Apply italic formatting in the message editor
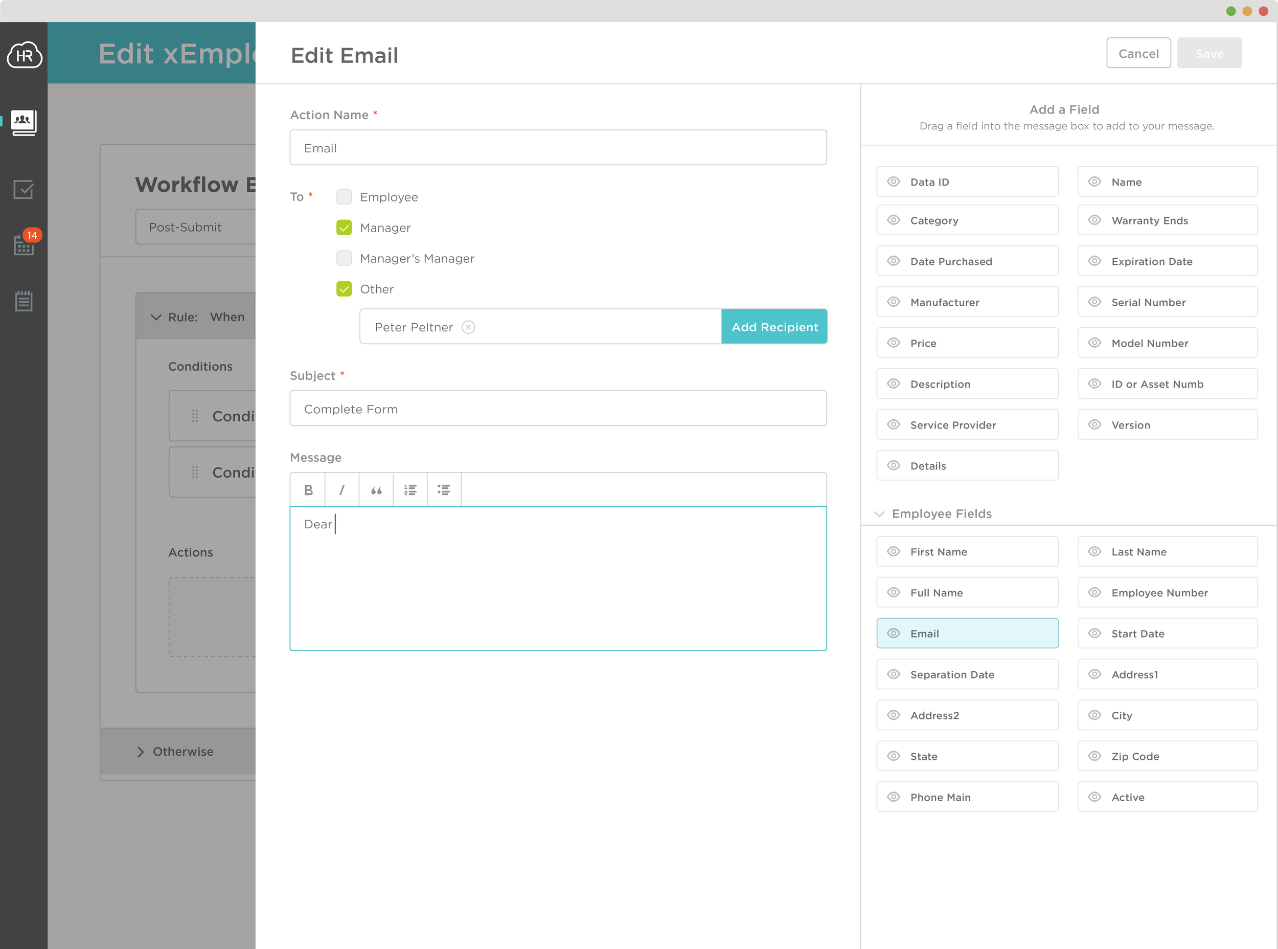The width and height of the screenshot is (1278, 949). click(342, 489)
